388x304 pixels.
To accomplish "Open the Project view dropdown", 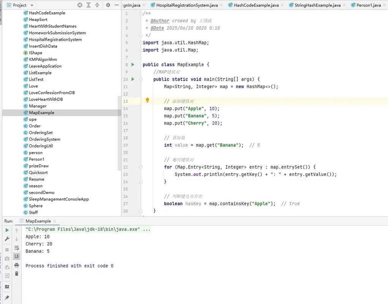I will (32, 5).
